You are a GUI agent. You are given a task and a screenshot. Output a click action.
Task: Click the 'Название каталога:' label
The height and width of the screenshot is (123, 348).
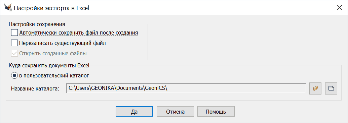coord(36,89)
